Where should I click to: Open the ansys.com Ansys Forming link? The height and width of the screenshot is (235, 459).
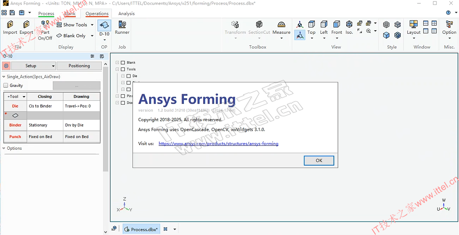click(218, 143)
